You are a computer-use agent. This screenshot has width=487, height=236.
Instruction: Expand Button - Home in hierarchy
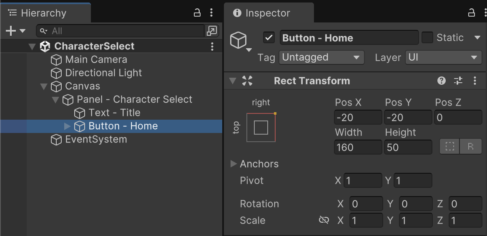(x=68, y=126)
